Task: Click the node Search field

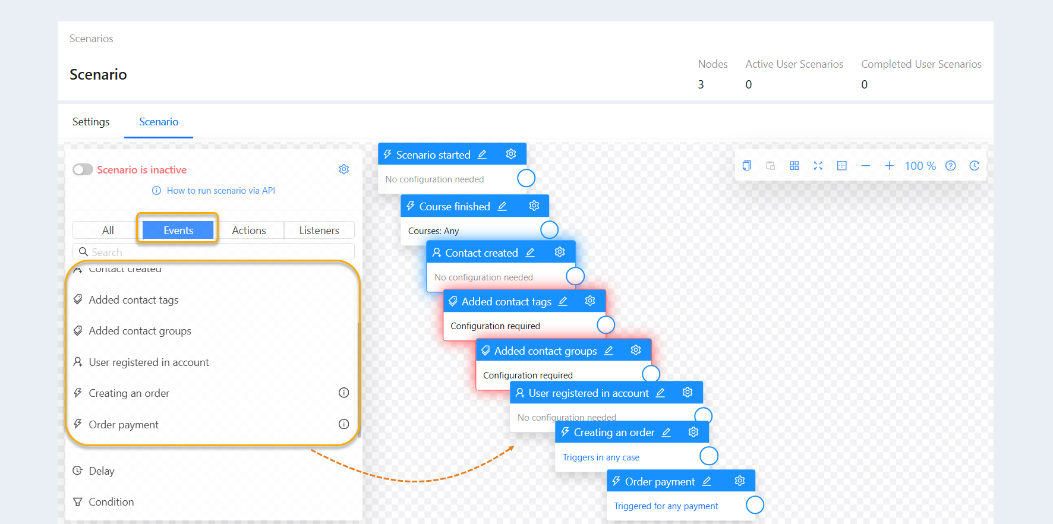Action: point(213,252)
